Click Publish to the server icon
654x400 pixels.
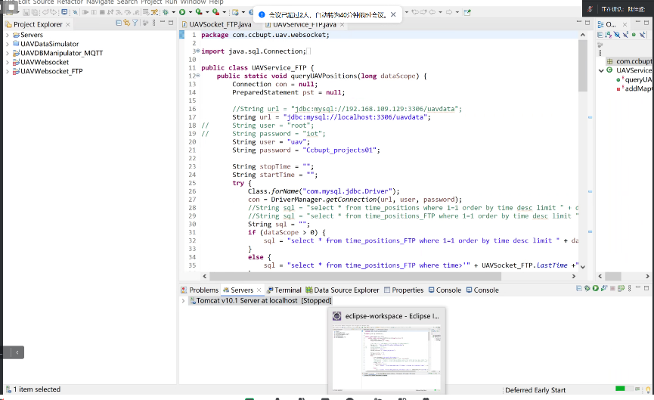pyautogui.click(x=621, y=288)
